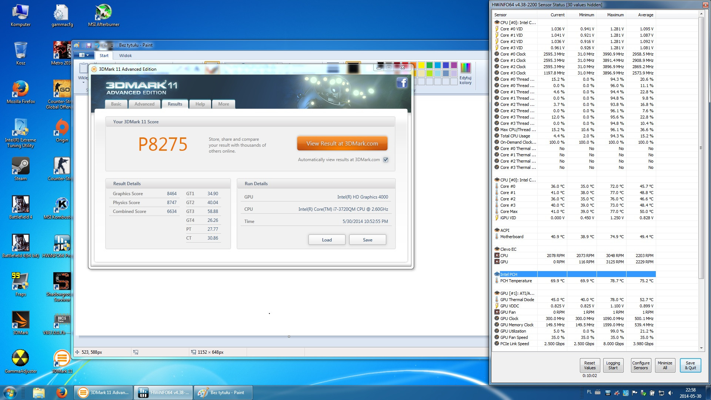Open GammaAdjuster desktop icon
711x400 pixels.
(21, 362)
